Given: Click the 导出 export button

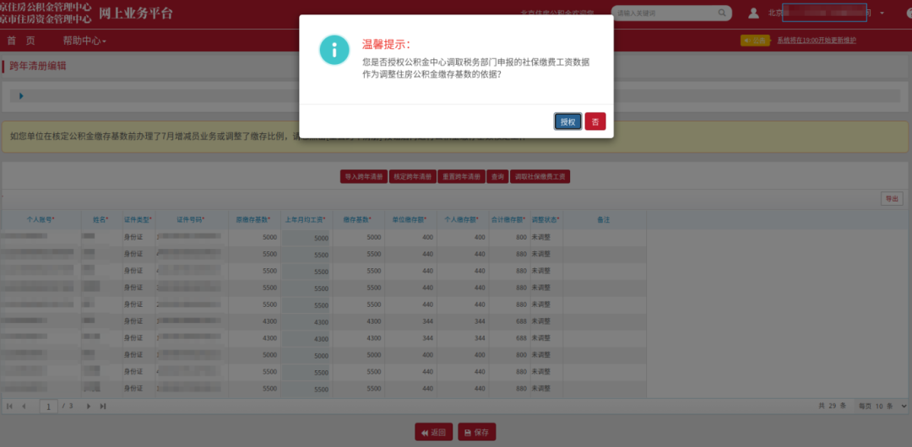Looking at the screenshot, I should point(892,199).
